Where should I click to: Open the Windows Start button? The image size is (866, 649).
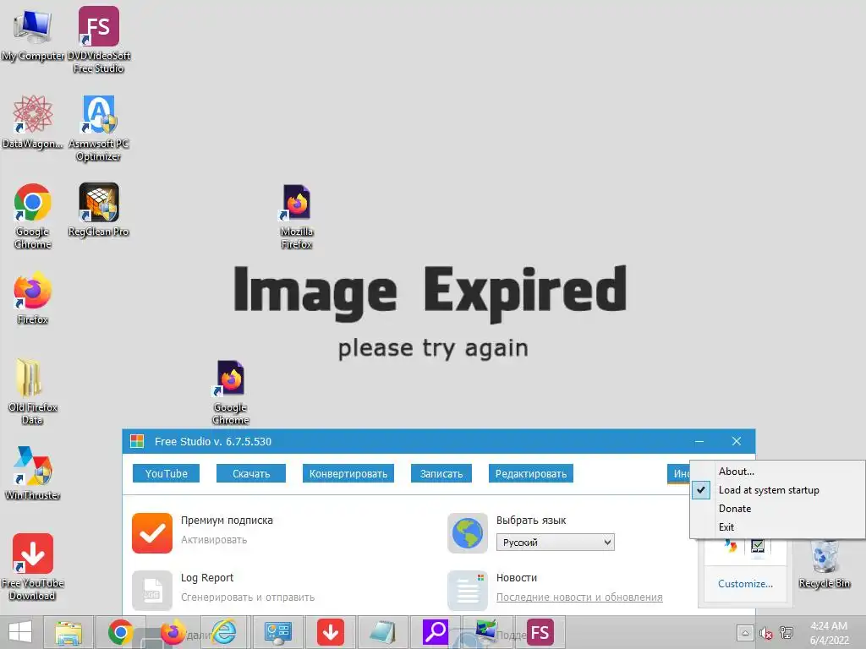20,632
